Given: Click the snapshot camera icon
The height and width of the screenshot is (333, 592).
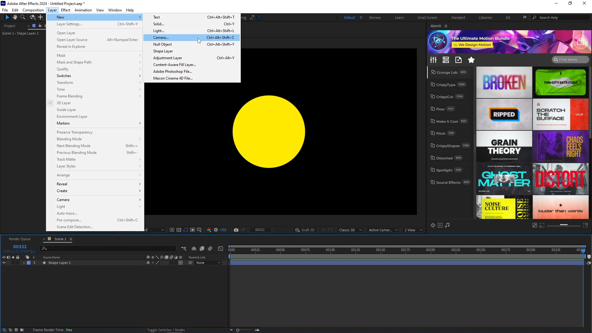Looking at the screenshot, I should [x=236, y=230].
